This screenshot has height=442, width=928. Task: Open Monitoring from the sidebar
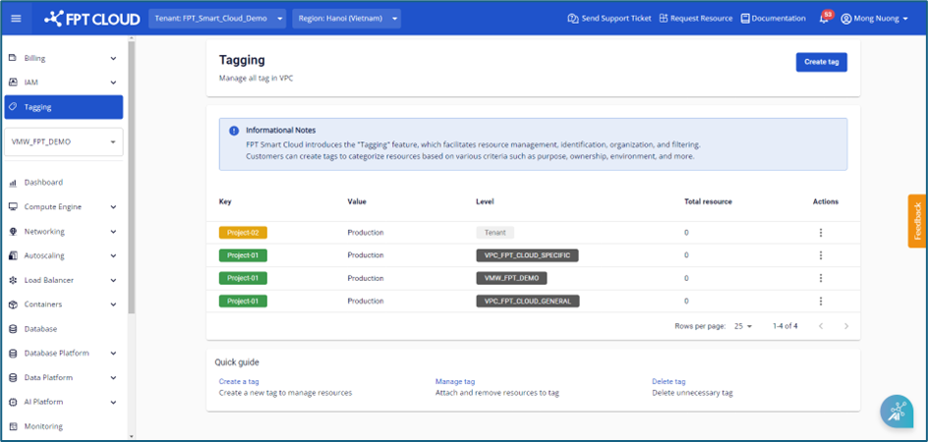point(43,426)
